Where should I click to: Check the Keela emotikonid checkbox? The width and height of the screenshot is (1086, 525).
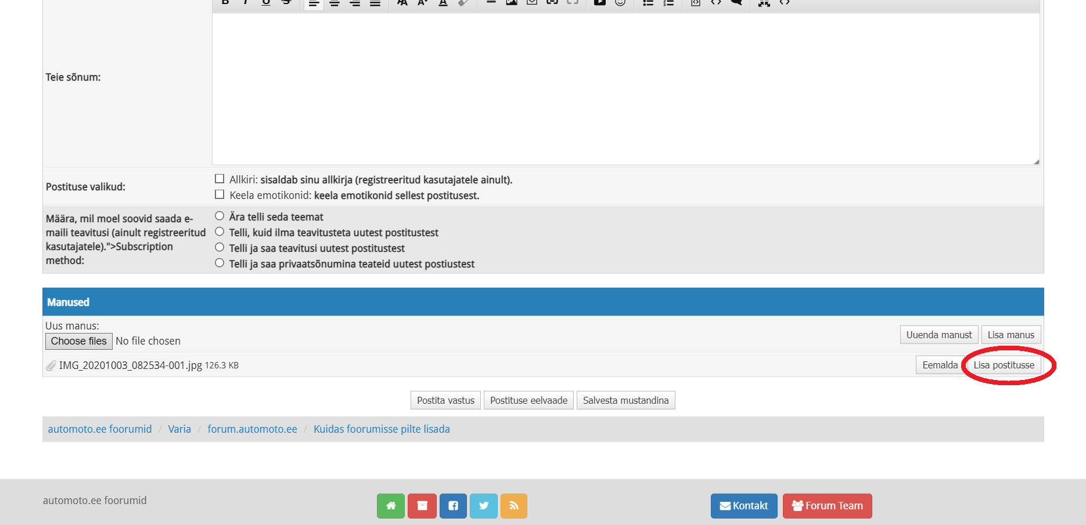pyautogui.click(x=220, y=195)
